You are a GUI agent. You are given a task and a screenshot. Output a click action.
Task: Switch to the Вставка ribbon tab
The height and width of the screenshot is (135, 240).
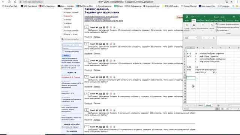(x=198, y=21)
